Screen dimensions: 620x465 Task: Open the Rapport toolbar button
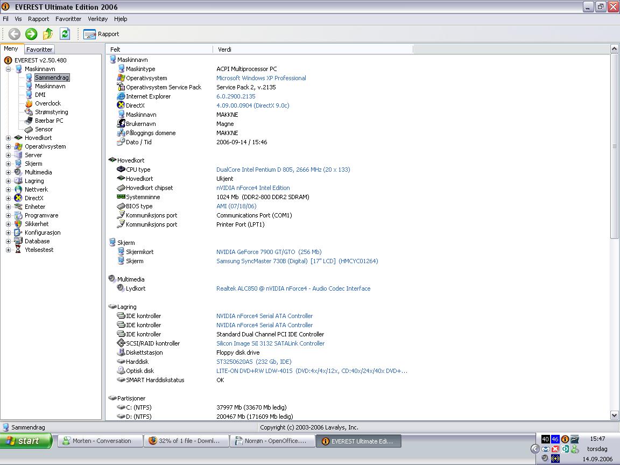click(101, 34)
